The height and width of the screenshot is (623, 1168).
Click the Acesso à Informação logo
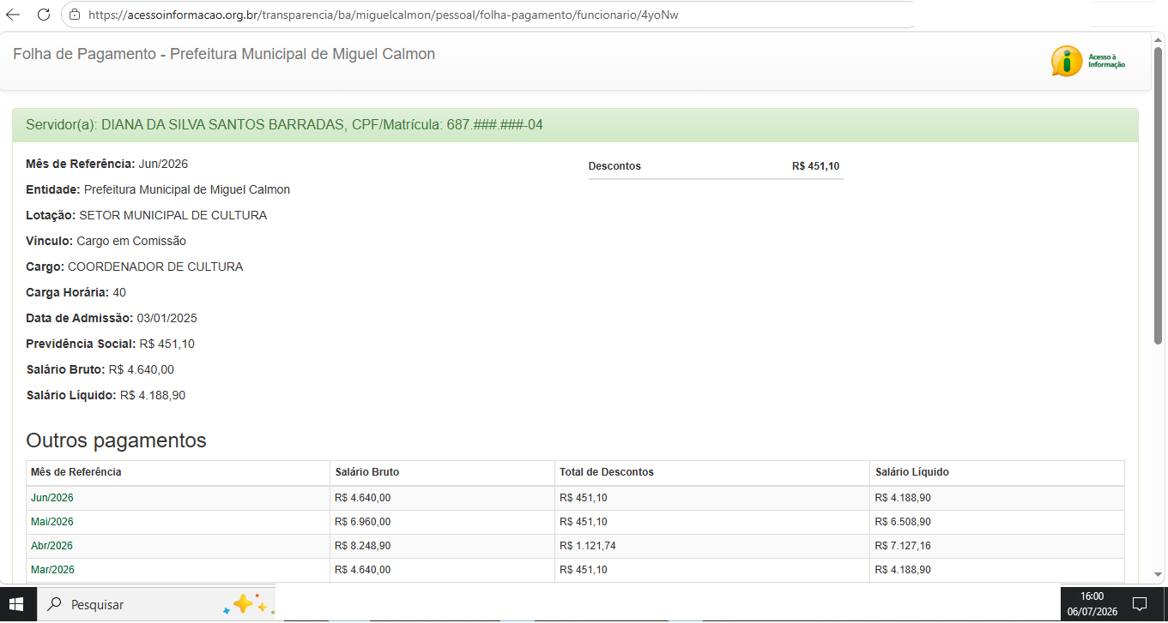(x=1087, y=61)
